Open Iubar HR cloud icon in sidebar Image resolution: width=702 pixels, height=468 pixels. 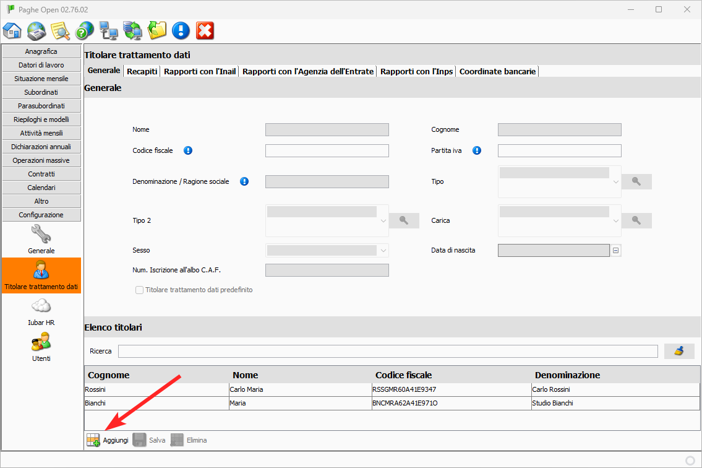coord(41,306)
